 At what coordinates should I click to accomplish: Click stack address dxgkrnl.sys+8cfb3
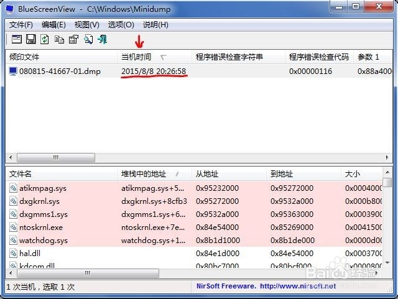tap(154, 201)
